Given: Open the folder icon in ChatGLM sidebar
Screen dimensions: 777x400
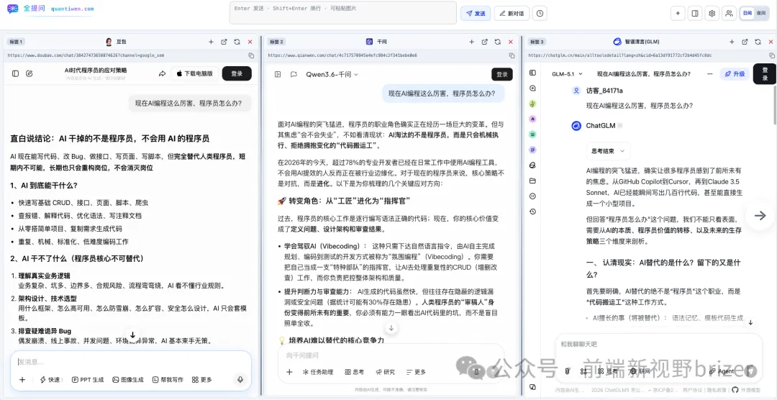Looking at the screenshot, I should click(x=532, y=181).
